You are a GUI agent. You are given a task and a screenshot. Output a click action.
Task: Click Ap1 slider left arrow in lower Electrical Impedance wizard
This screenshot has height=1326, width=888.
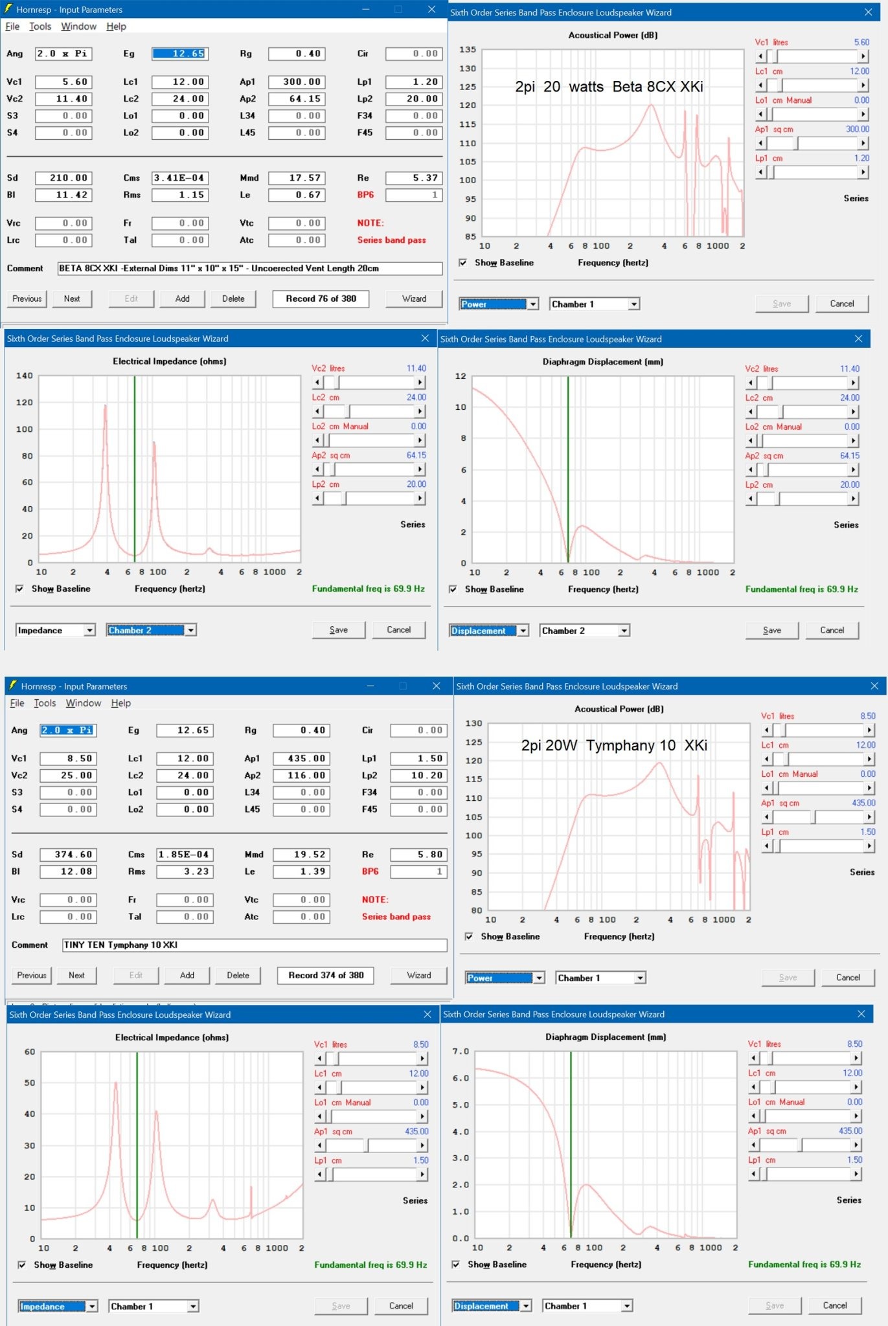320,1145
